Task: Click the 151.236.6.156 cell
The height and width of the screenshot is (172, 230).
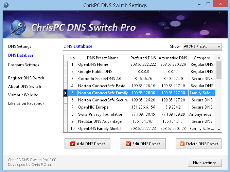Action: (143, 107)
